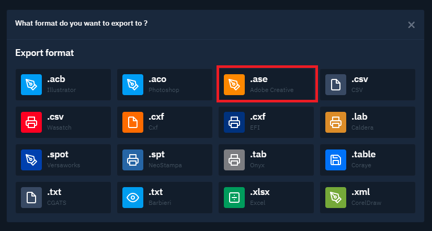The image size is (432, 231).
Task: Select the red Wasatch printer icon
Action: 31,122
